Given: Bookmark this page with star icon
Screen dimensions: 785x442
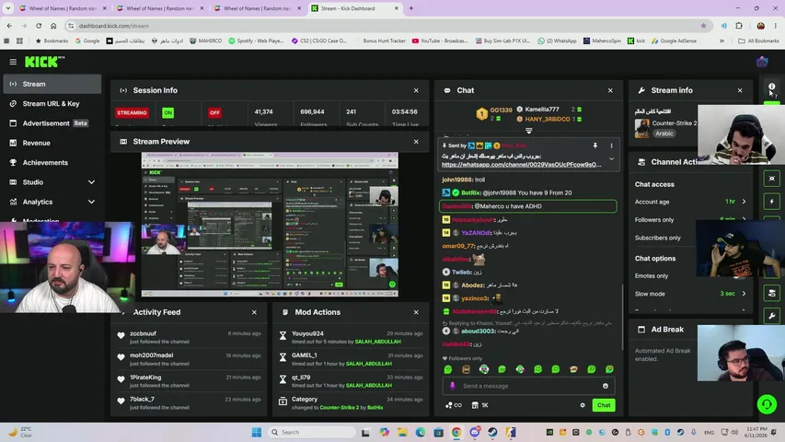Looking at the screenshot, I should click(703, 26).
